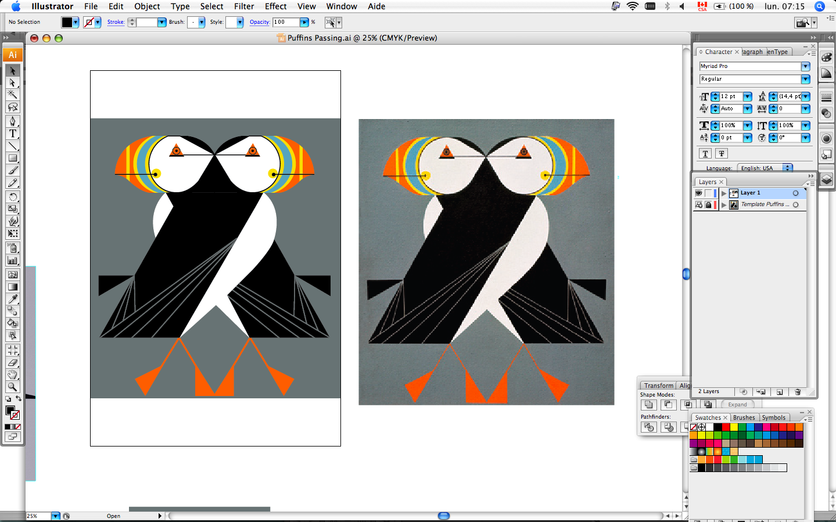Open the Object menu
836x522 pixels.
point(147,6)
